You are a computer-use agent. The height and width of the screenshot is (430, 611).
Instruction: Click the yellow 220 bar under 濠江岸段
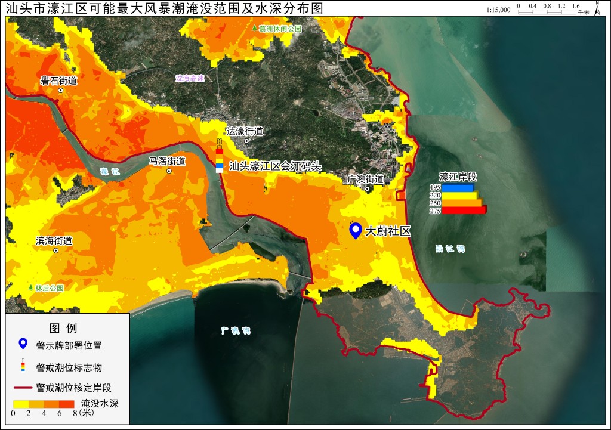pyautogui.click(x=460, y=196)
